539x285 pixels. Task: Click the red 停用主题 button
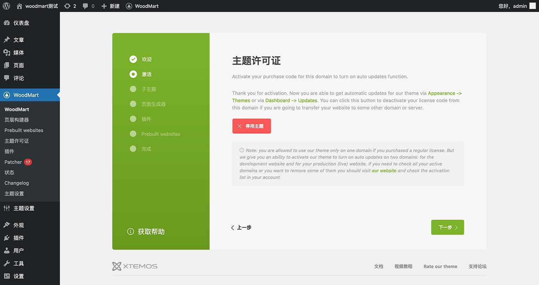click(252, 126)
